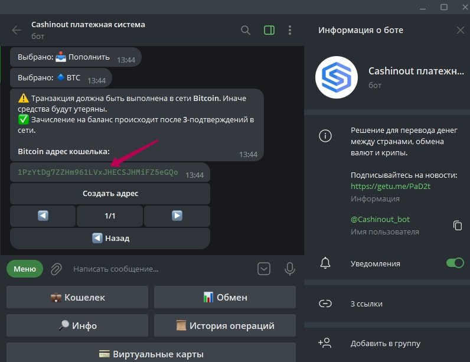The height and width of the screenshot is (362, 470).
Task: Copy the Bitcoin wallet address text
Action: [97, 172]
